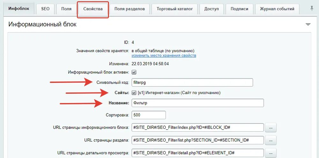Screen dimensions: 319x158
Task: Click the изменить место хранения свойств link
Action: click(164, 56)
